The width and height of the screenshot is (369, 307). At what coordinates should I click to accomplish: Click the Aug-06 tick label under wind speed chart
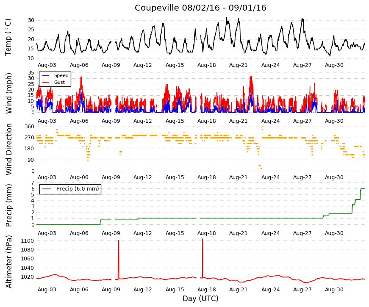click(x=79, y=121)
